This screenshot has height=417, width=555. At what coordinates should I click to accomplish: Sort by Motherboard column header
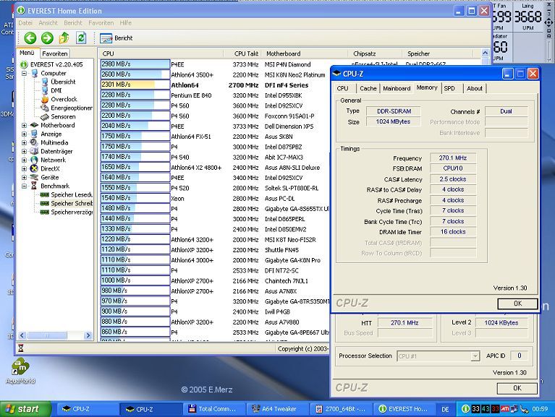tap(305, 53)
